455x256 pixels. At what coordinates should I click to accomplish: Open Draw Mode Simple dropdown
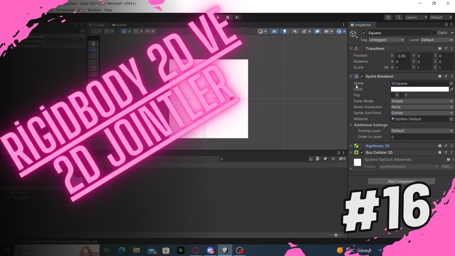point(422,101)
